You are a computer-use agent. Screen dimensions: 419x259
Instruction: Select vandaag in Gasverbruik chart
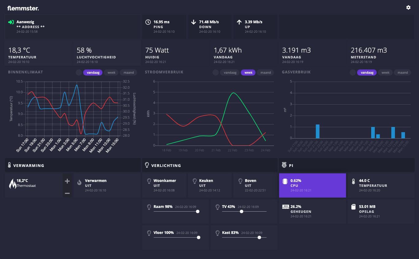pos(367,72)
